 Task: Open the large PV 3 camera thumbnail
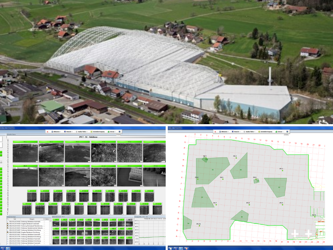coord(77,153)
